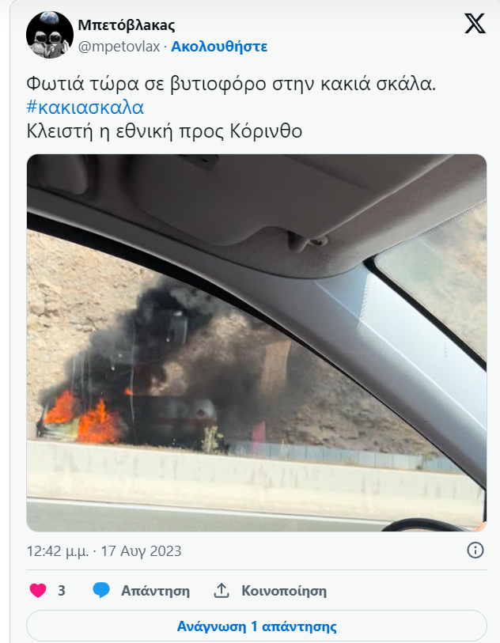Screen dimensions: 500x643
Task: Click the like count number 3
Action: click(x=62, y=591)
